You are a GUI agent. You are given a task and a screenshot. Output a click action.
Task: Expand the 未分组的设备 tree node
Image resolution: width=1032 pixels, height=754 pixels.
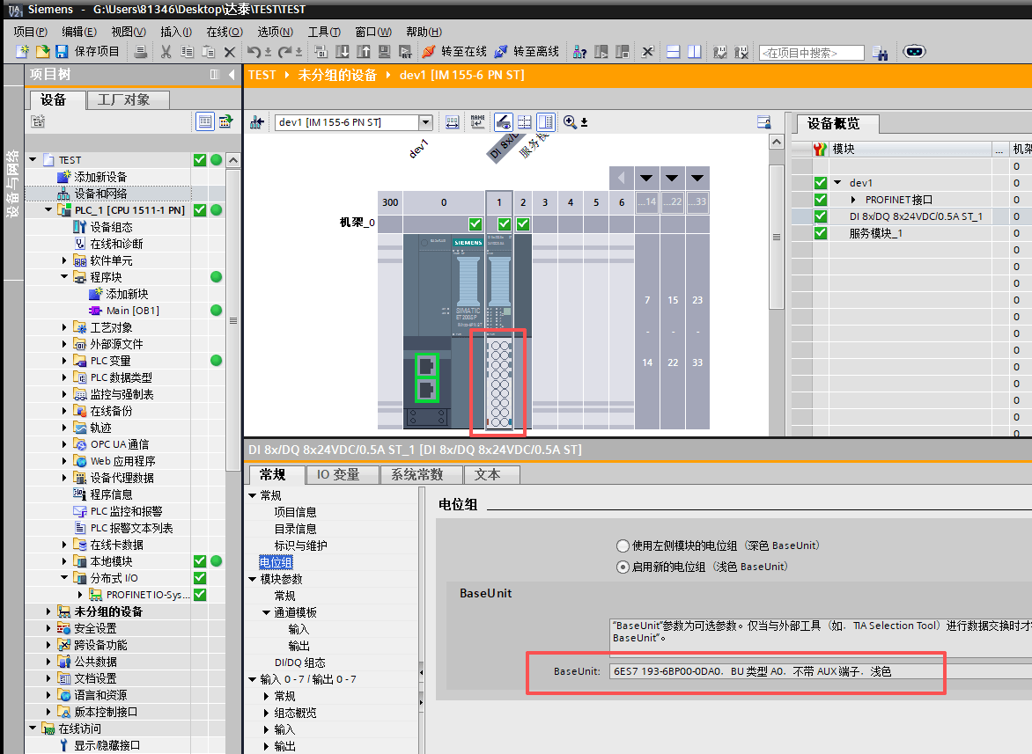[48, 611]
